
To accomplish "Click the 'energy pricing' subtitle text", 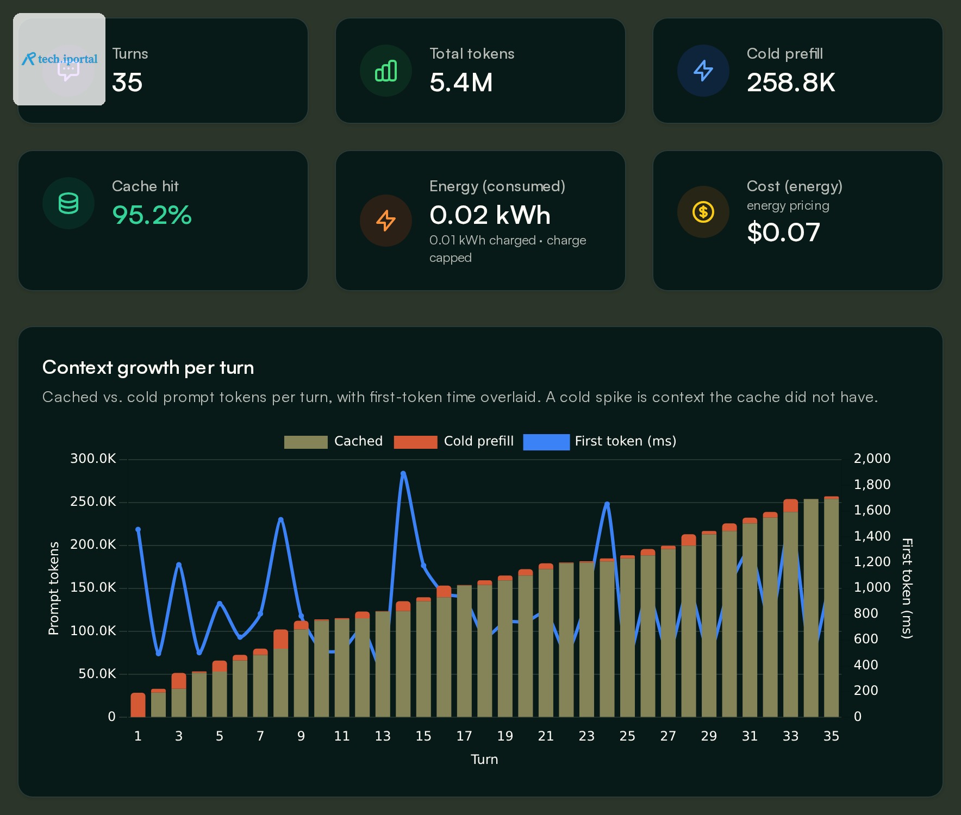I will (788, 206).
